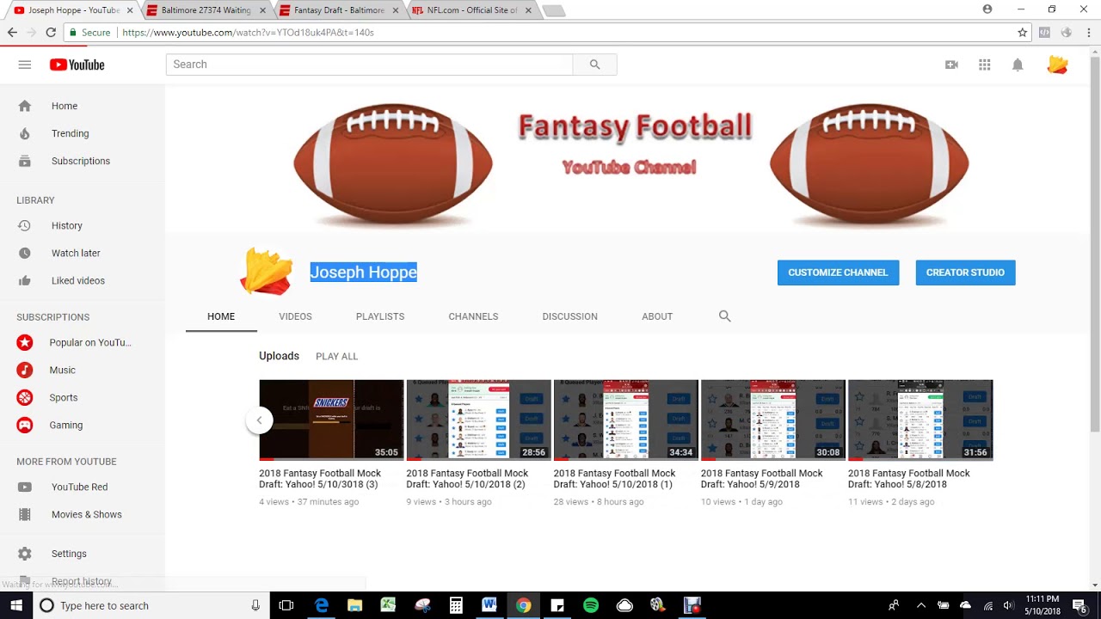Open Spotify from the taskbar
This screenshot has width=1101, height=619.
click(591, 605)
